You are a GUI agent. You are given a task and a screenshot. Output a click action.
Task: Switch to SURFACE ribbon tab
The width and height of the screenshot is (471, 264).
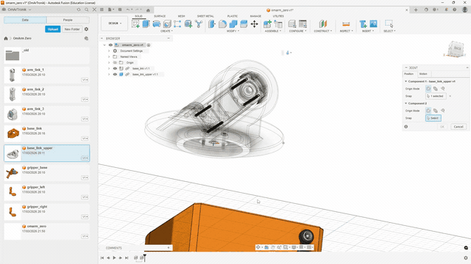point(160,16)
